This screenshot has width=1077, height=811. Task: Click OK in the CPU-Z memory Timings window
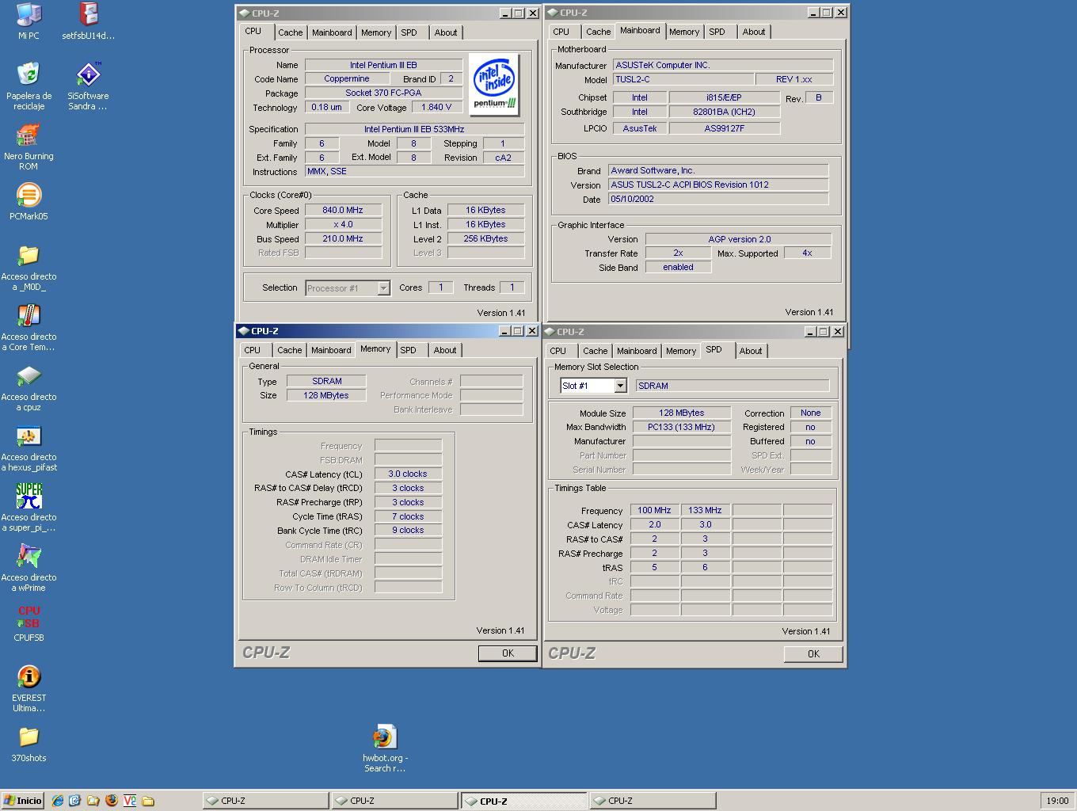click(x=508, y=653)
